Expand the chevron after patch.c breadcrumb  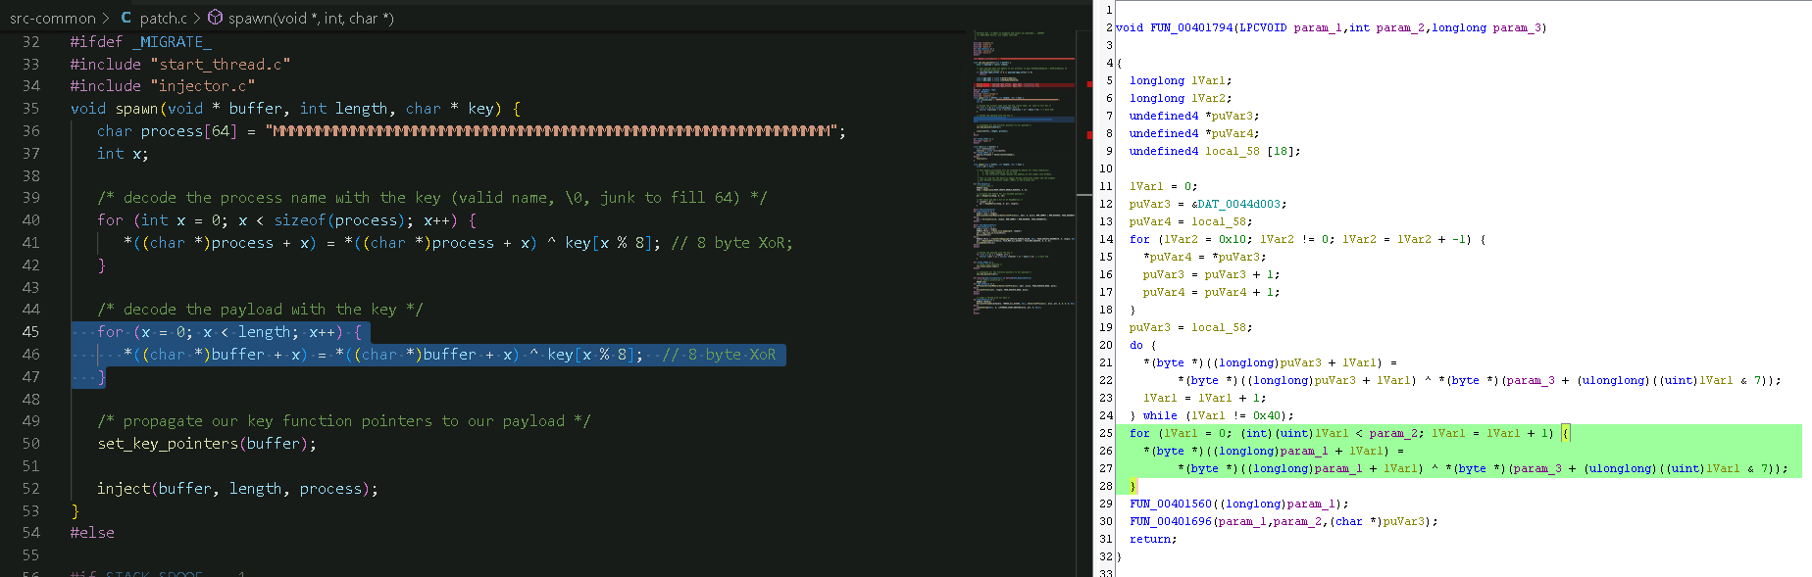point(196,18)
